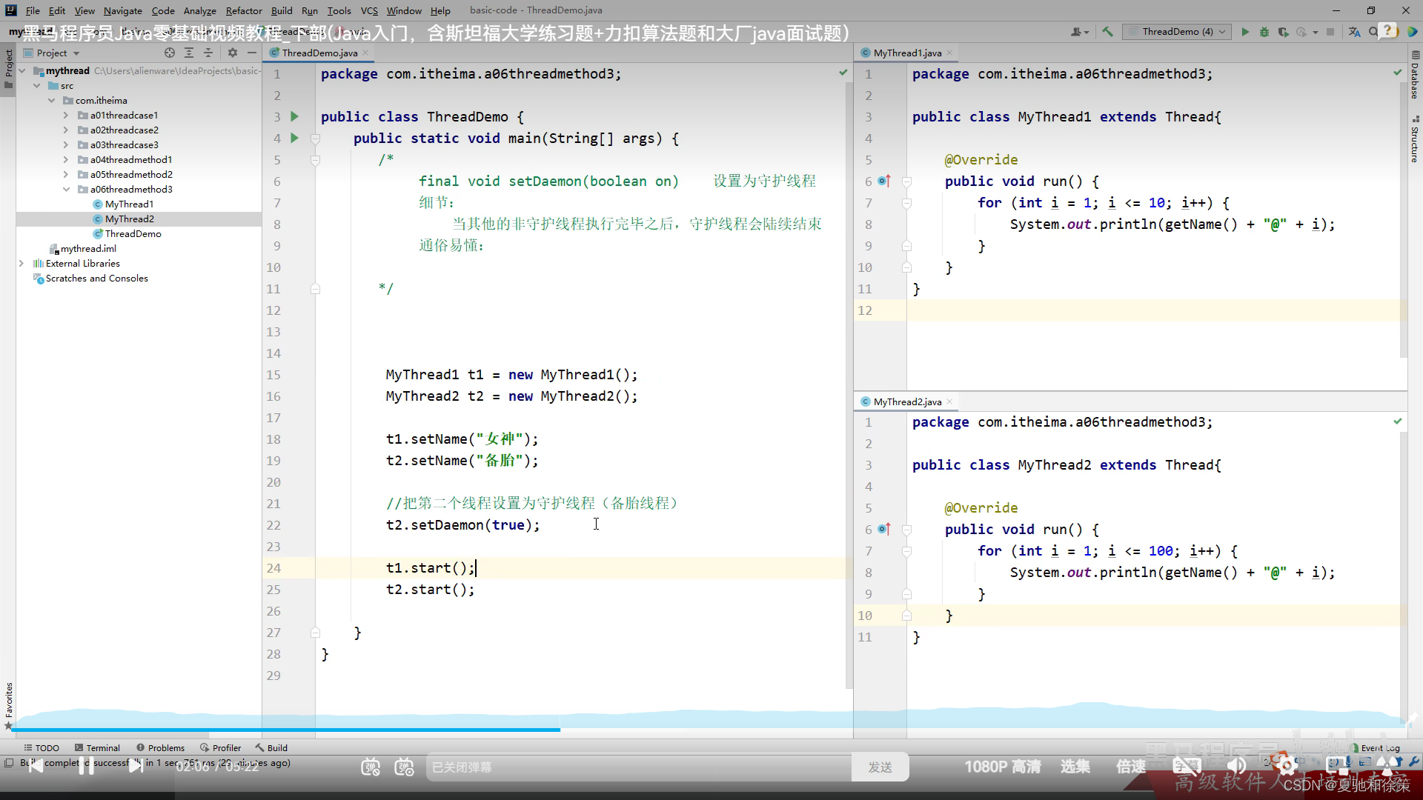The width and height of the screenshot is (1423, 800).
Task: Click the 发送 send button
Action: pyautogui.click(x=880, y=767)
